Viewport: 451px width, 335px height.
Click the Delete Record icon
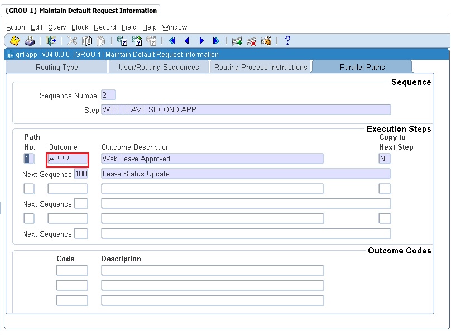point(252,41)
